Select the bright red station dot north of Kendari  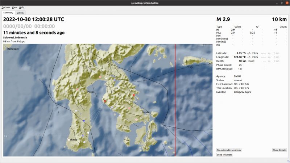[x=134, y=95]
